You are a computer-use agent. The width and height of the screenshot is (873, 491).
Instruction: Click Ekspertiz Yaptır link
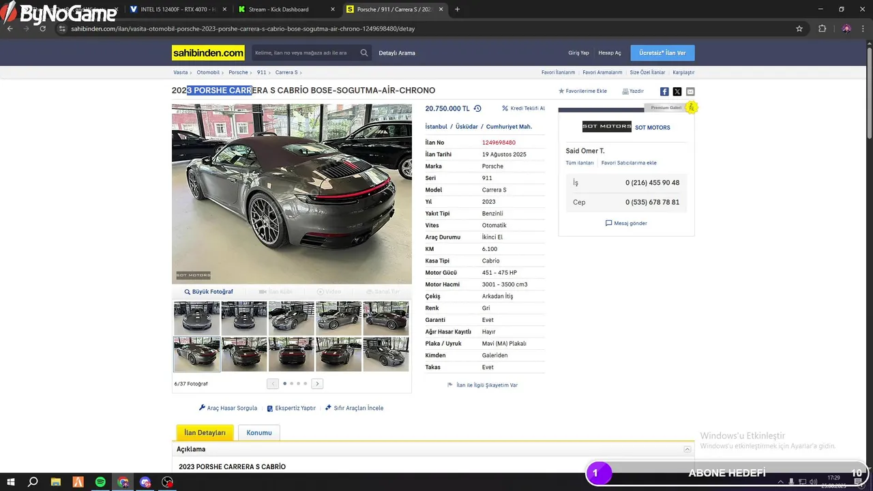pos(291,408)
